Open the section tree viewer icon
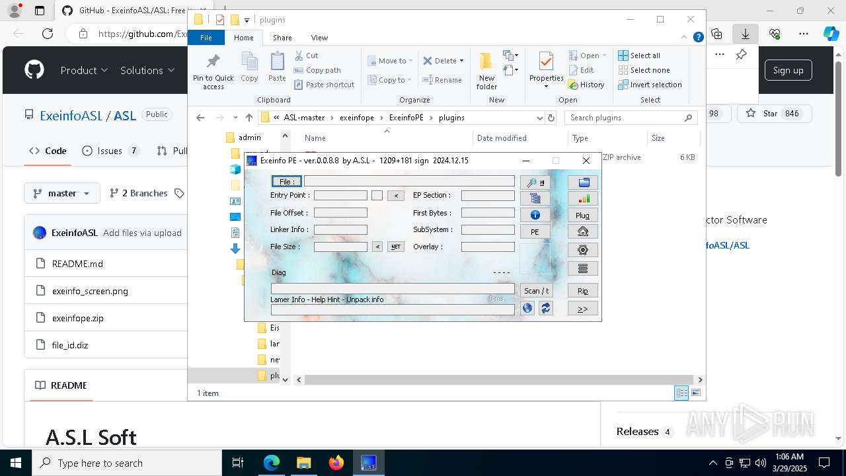Image resolution: width=846 pixels, height=476 pixels. coord(535,198)
